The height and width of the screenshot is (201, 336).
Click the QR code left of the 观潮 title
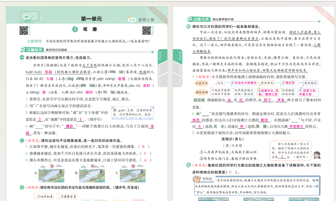click(24, 30)
